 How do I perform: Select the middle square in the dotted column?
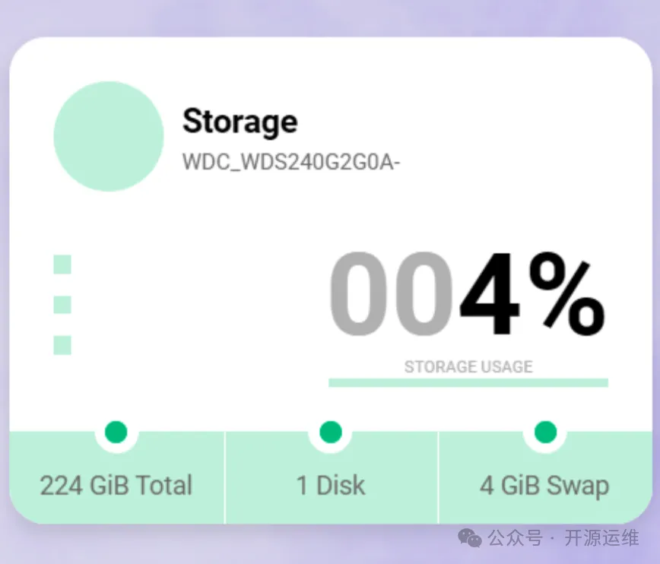(x=62, y=305)
